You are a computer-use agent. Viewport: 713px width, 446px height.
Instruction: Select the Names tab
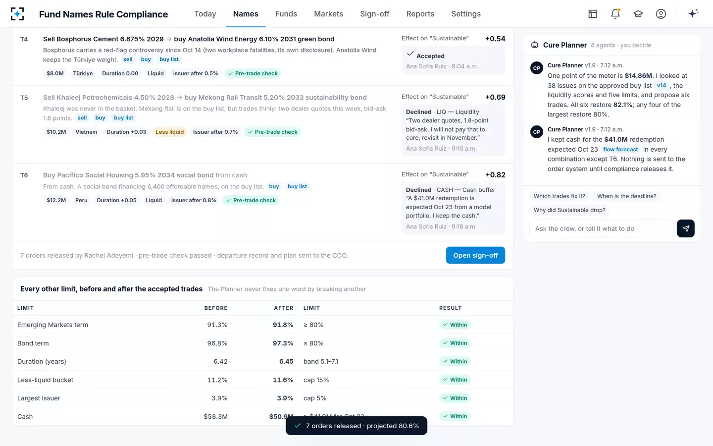246,14
